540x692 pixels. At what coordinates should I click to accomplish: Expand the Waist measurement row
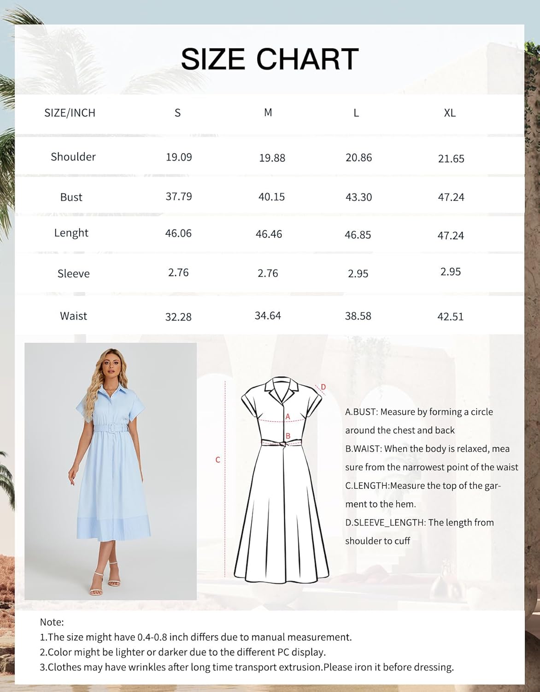coord(73,316)
